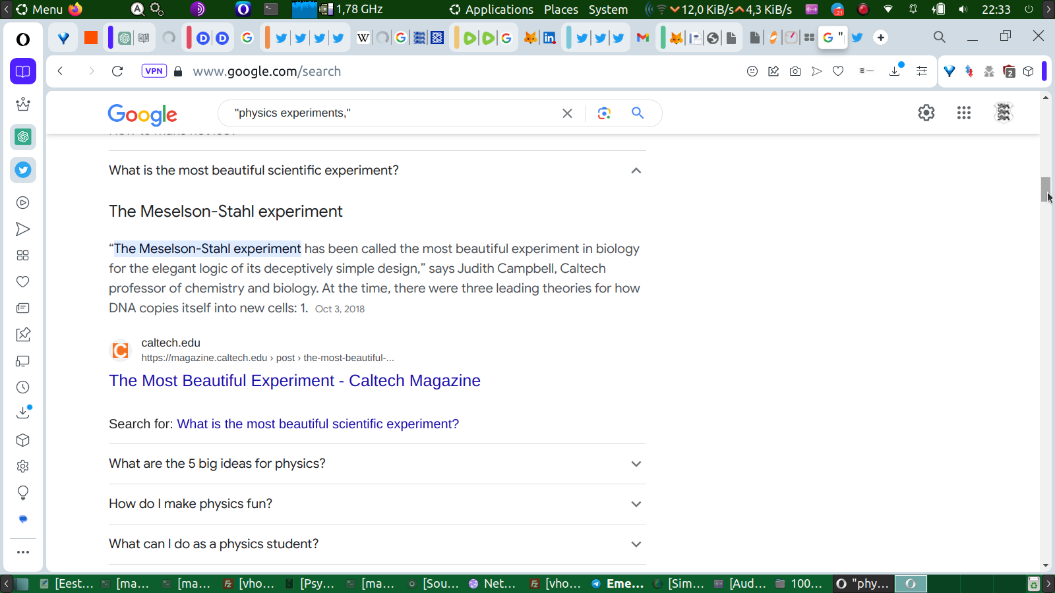The image size is (1055, 593).
Task: Take a snapshot with camera icon
Action: click(795, 71)
